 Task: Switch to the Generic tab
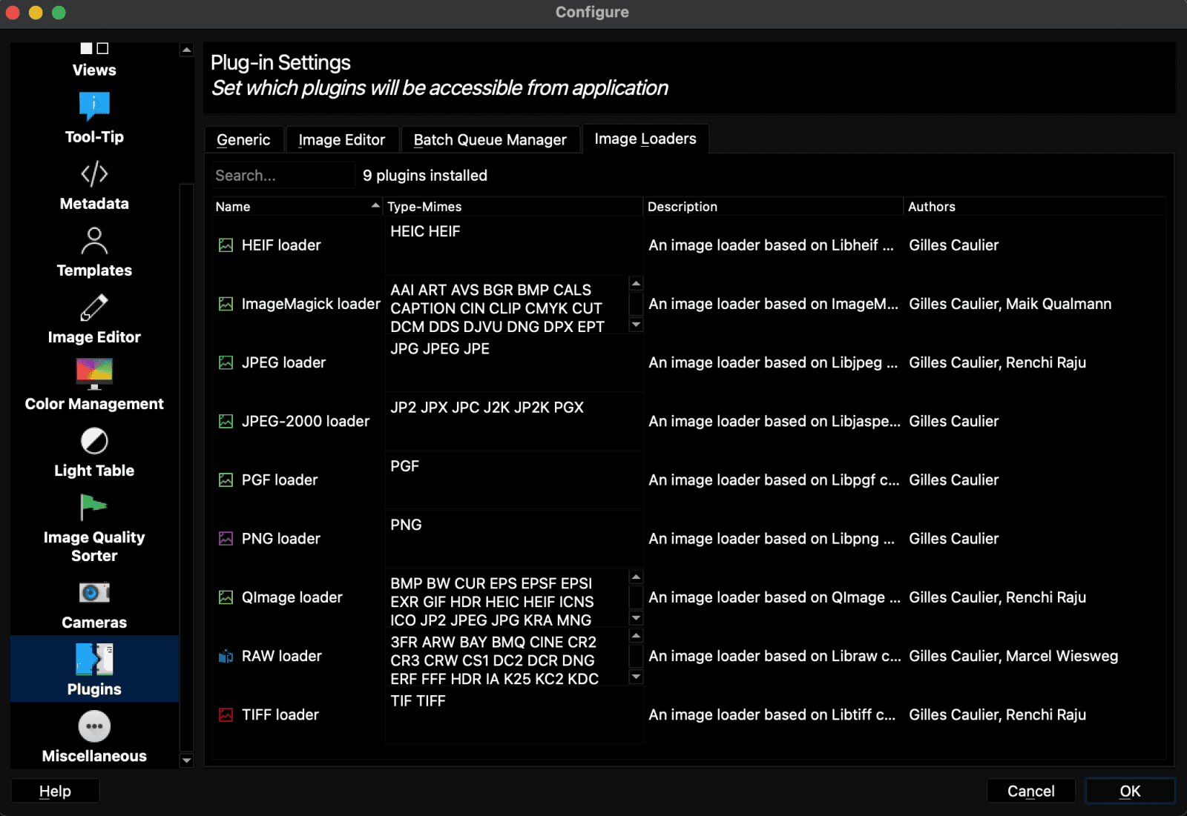243,139
